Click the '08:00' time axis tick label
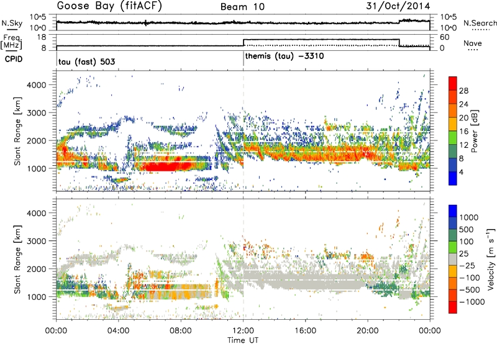The image size is (497, 344). coord(181,331)
